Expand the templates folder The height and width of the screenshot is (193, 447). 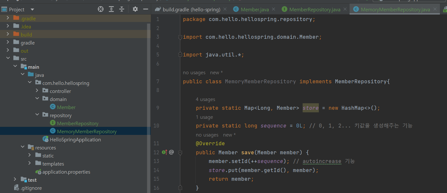(x=30, y=164)
